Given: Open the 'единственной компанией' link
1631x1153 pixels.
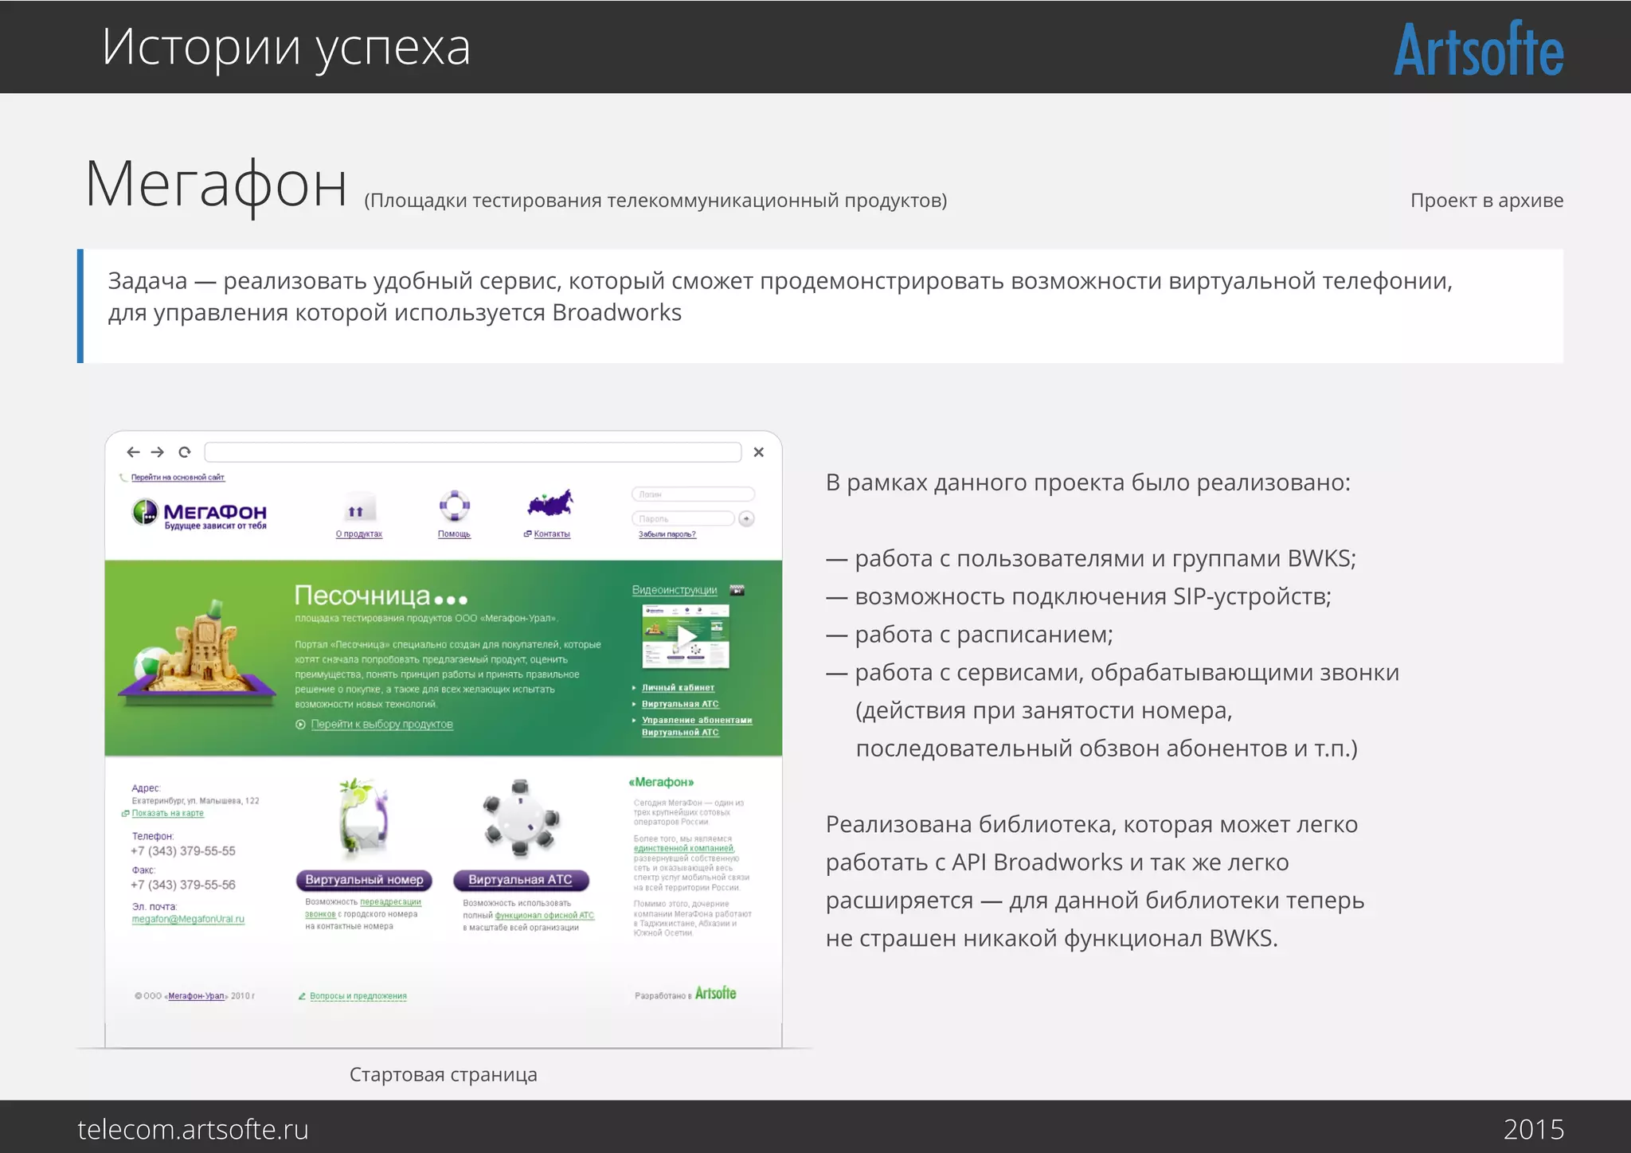Looking at the screenshot, I should coord(683,848).
